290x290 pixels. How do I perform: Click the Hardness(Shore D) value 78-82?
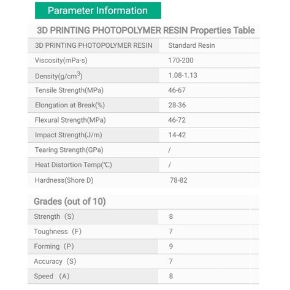(178, 180)
